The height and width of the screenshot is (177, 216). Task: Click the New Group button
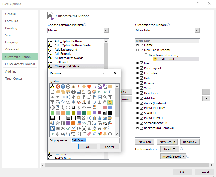point(167,142)
